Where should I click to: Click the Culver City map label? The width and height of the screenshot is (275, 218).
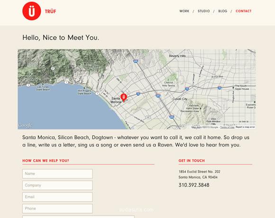click(180, 99)
